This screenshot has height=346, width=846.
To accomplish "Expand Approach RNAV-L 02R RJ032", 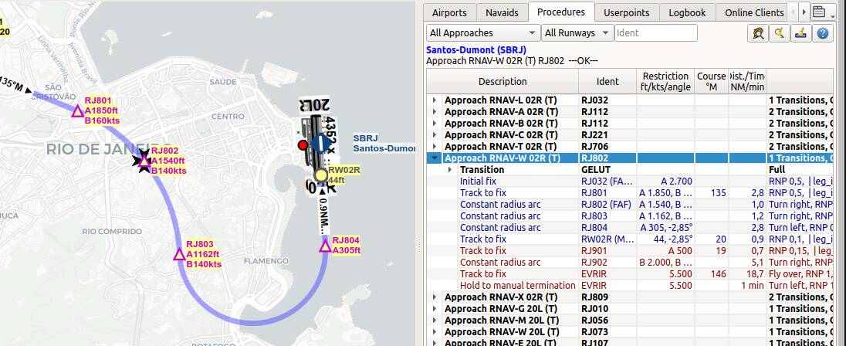I will 435,100.
